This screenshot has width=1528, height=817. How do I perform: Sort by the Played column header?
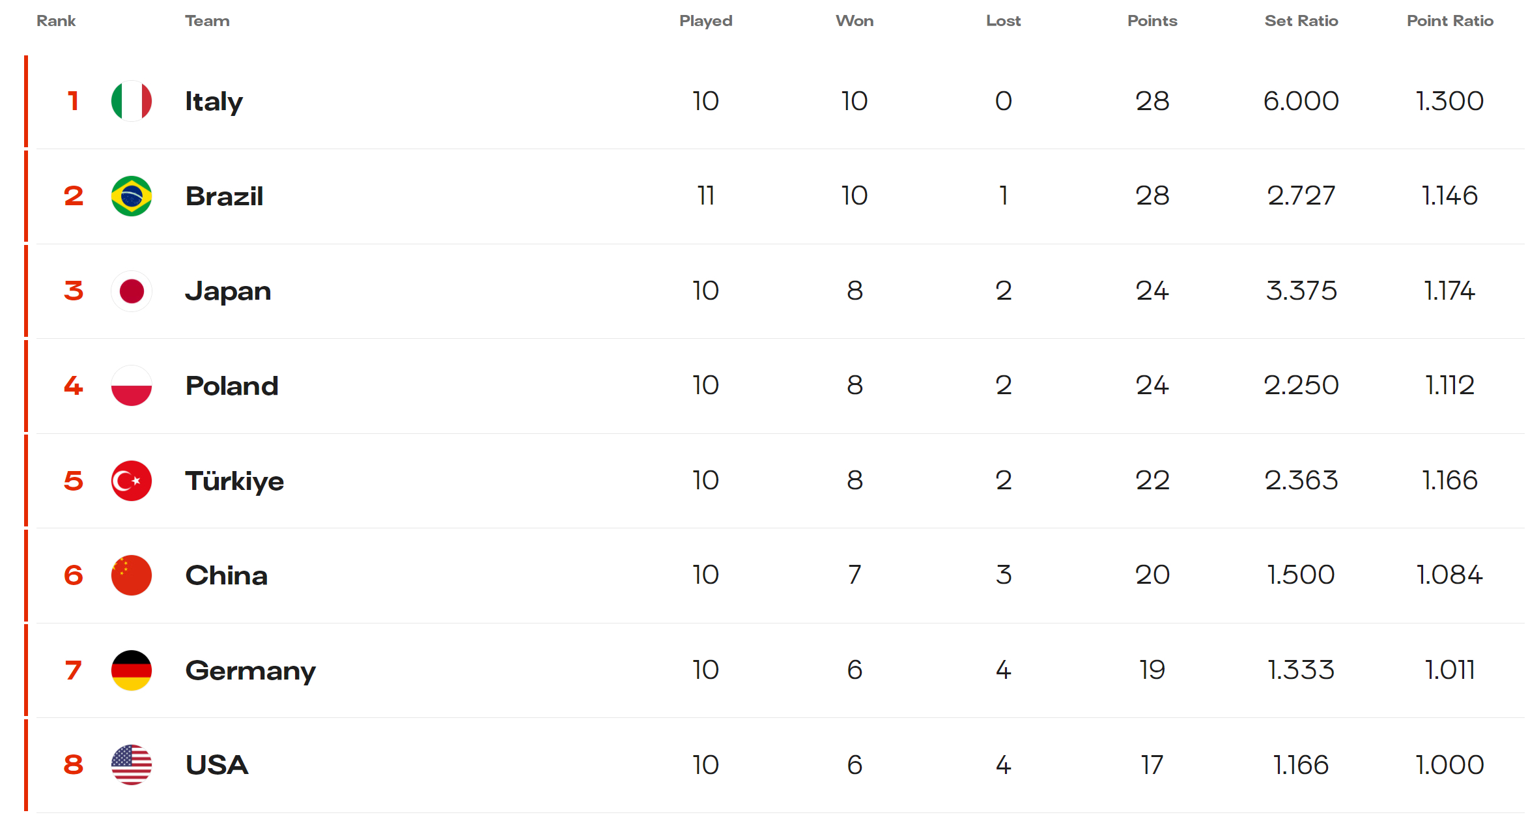pos(706,21)
